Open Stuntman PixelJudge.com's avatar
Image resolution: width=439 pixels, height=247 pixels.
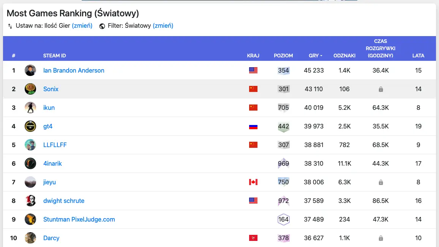(x=30, y=219)
